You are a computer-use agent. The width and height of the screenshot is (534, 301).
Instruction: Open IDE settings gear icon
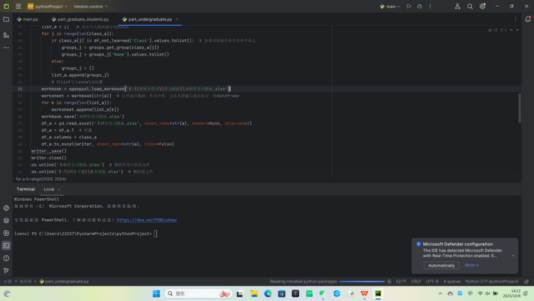click(483, 7)
